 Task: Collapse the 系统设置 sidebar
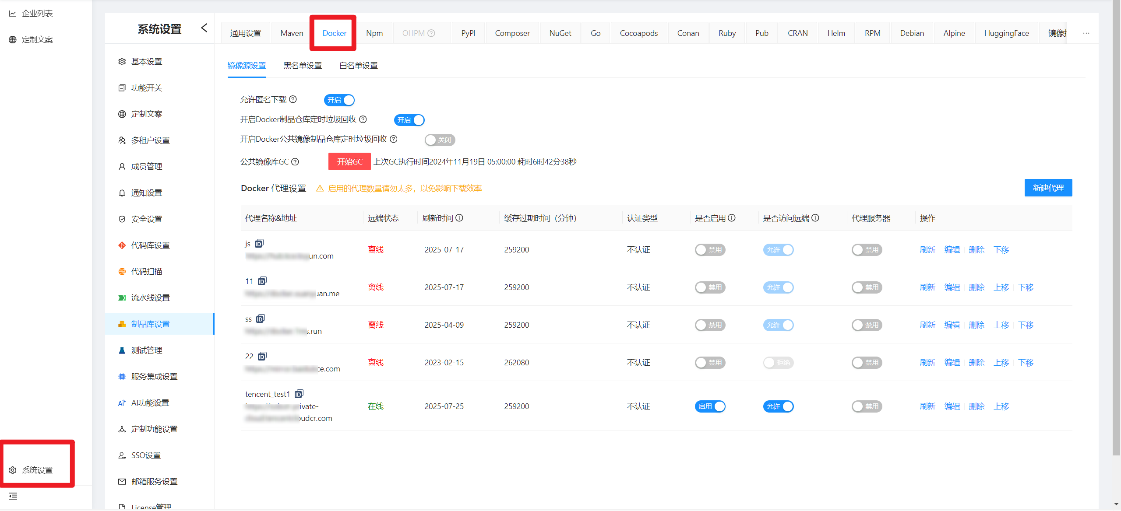(204, 28)
